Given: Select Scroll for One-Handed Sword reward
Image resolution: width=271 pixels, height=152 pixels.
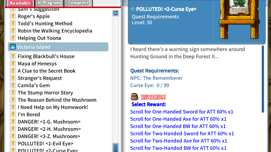Looking at the screenshot, I should (182, 112).
